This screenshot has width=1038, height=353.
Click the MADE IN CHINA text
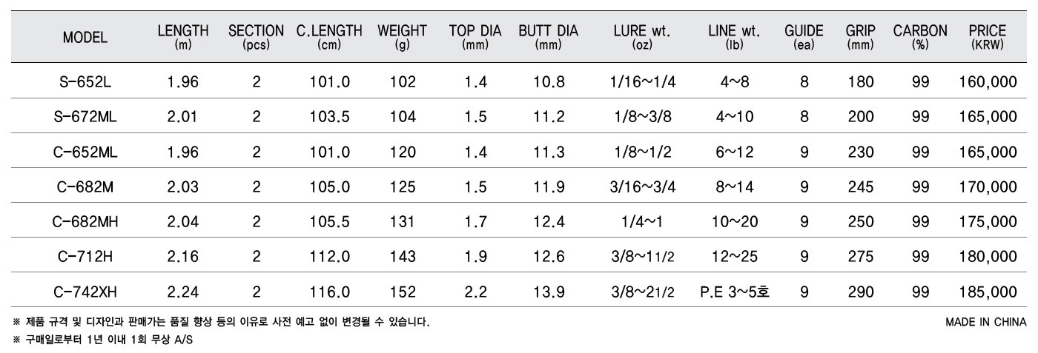[986, 322]
